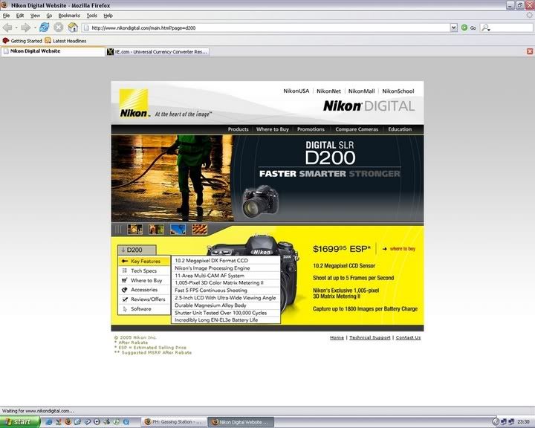Open the Compare Cameras navigation item
The width and height of the screenshot is (535, 428).
357,129
